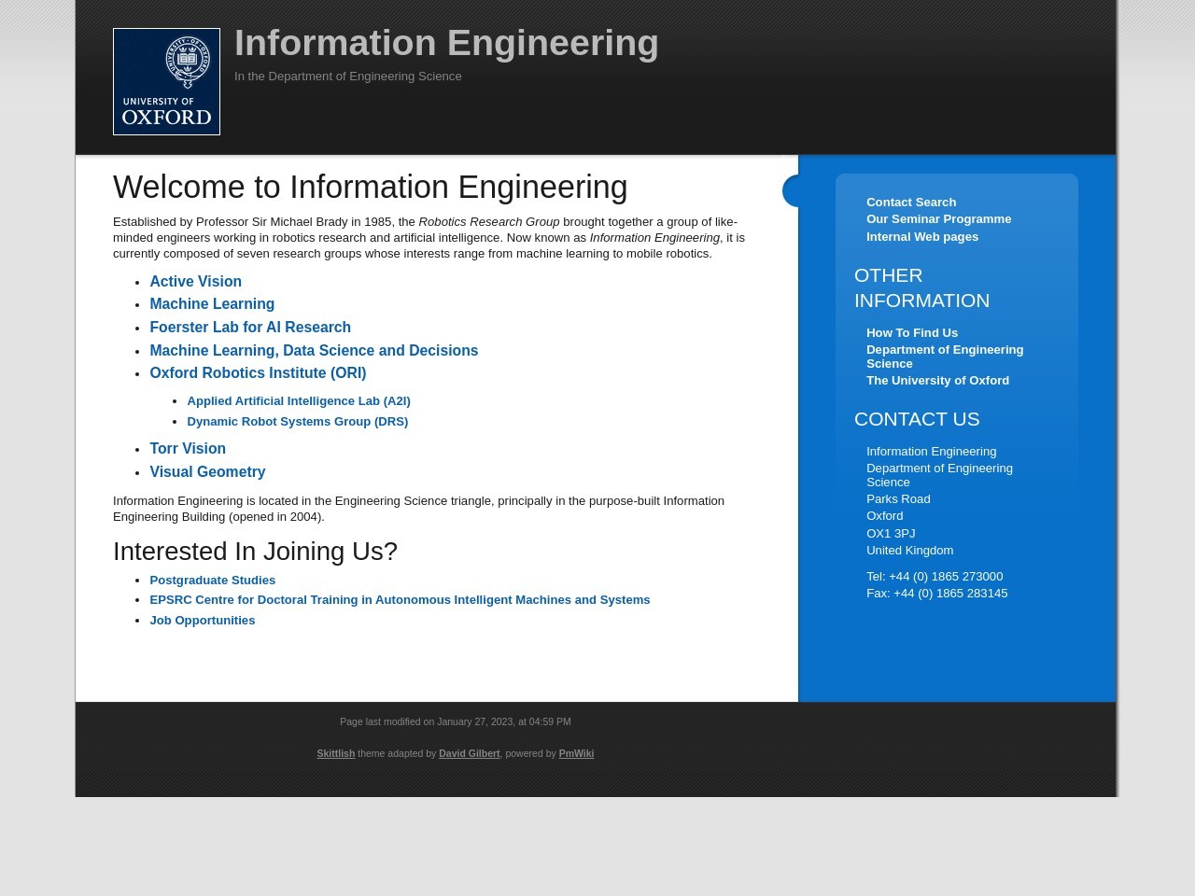Open the Information Engineering site title
Viewport: 1195px width, 896px height.
click(446, 43)
